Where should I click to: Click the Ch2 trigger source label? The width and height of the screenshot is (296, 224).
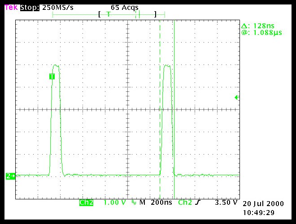(x=185, y=202)
